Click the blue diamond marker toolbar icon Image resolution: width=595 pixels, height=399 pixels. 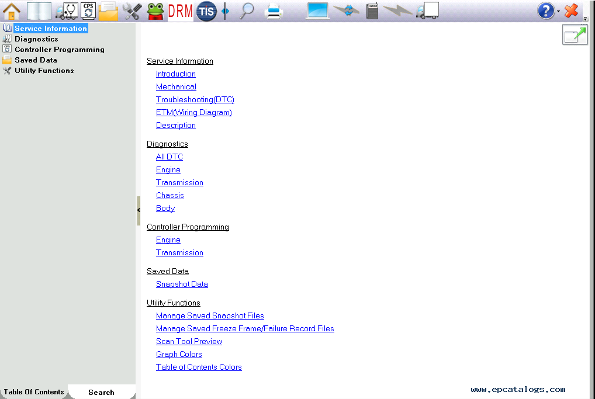[x=226, y=11]
